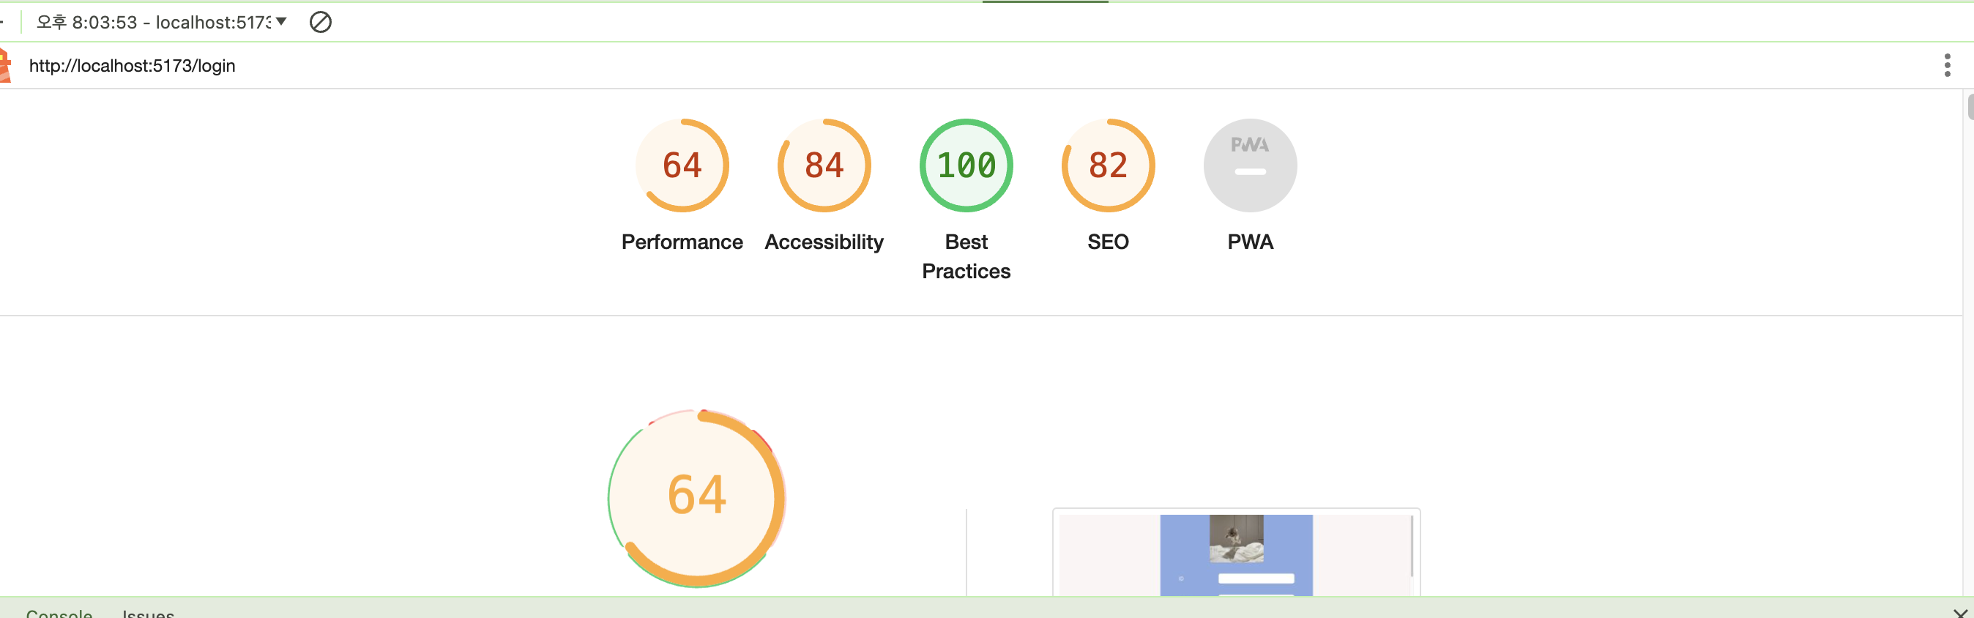Click the Best Practices text label

coord(966,257)
